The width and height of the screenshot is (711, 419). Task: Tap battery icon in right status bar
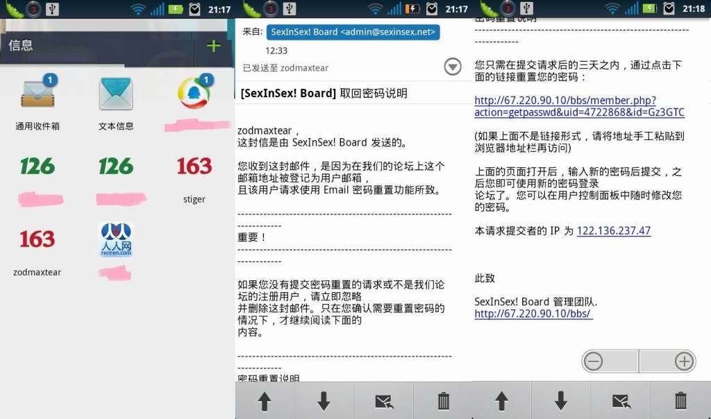[x=649, y=8]
